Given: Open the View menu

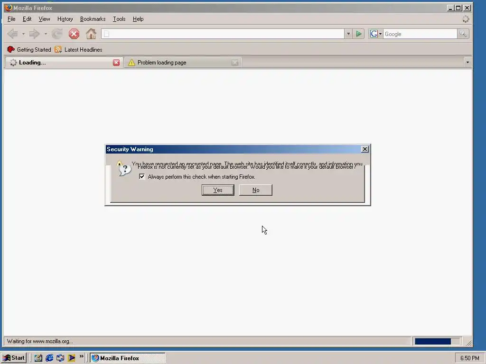Looking at the screenshot, I should [44, 19].
